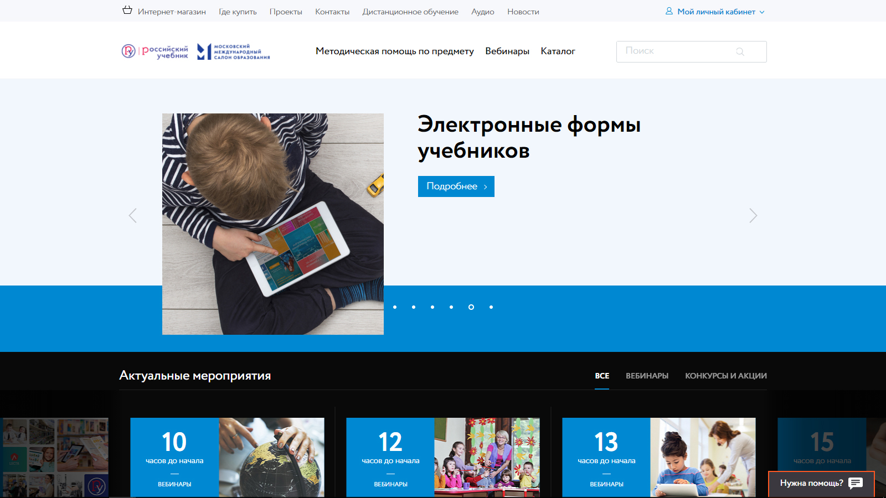
Task: Open the Нужна помощь? chat widget
Action: pos(821,484)
